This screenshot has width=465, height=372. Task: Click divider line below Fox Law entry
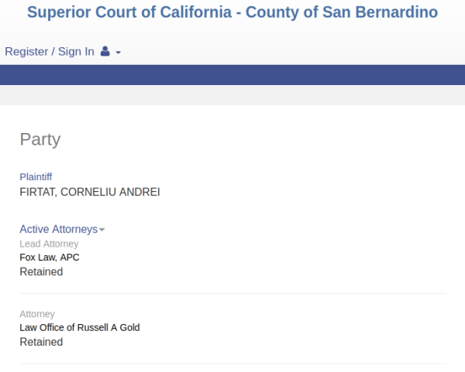232,294
